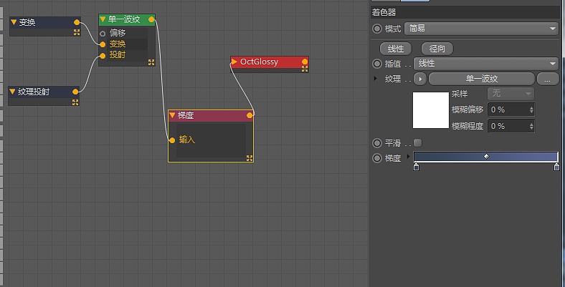
Task: Enable the 平滑 checkbox
Action: tap(417, 142)
